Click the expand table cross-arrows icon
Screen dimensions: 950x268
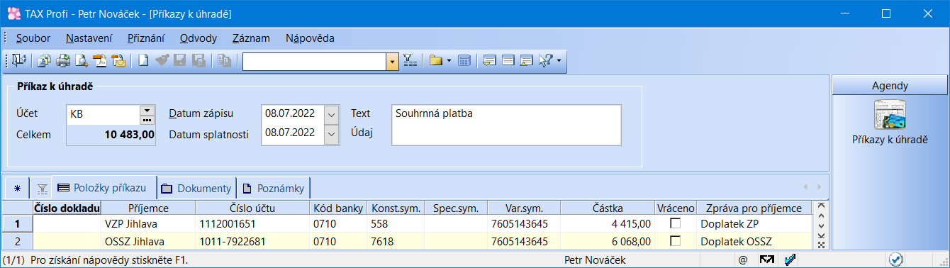tap(822, 245)
